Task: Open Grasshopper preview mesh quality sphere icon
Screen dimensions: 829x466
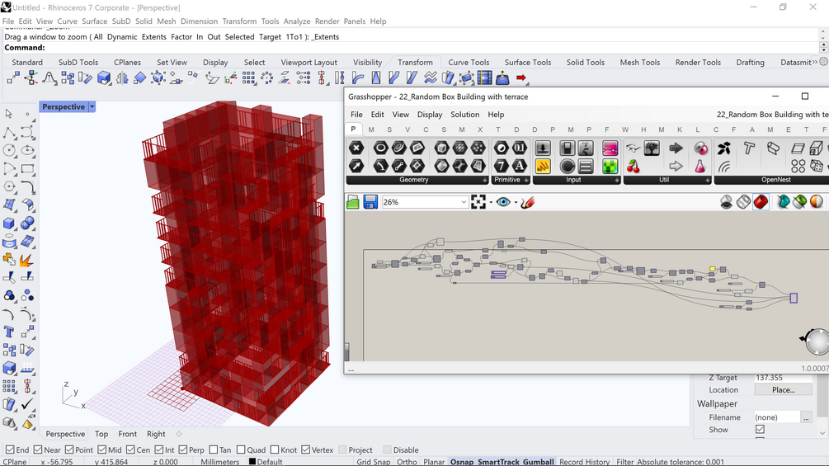Action: [817, 202]
